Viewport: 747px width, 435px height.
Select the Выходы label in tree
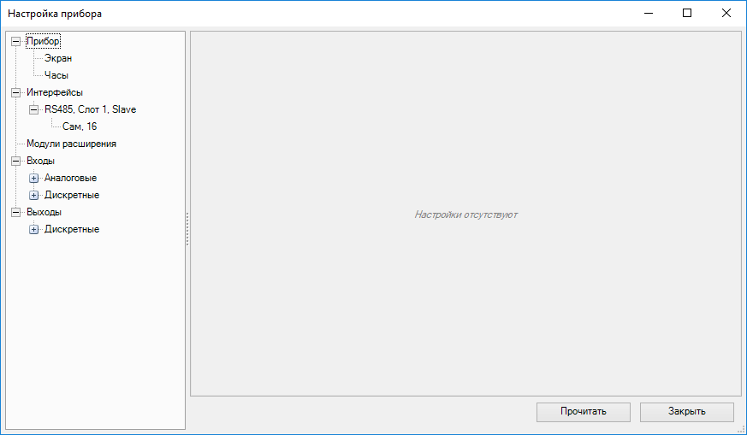pyautogui.click(x=44, y=212)
